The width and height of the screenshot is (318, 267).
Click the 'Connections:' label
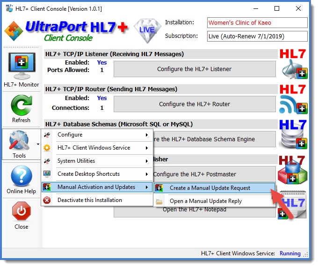[71, 108]
